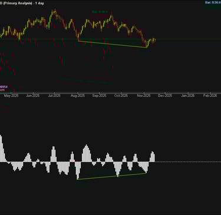Click the latest white oscillator histogram bar

[154, 157]
